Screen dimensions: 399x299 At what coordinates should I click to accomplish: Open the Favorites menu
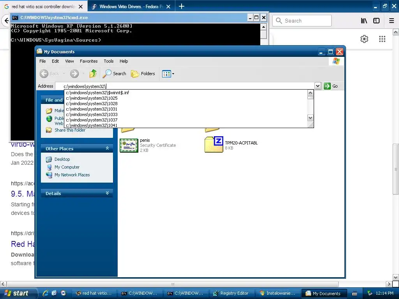click(88, 61)
